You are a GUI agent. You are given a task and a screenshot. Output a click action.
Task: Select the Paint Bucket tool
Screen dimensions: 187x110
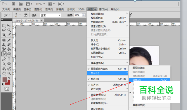[9, 49]
